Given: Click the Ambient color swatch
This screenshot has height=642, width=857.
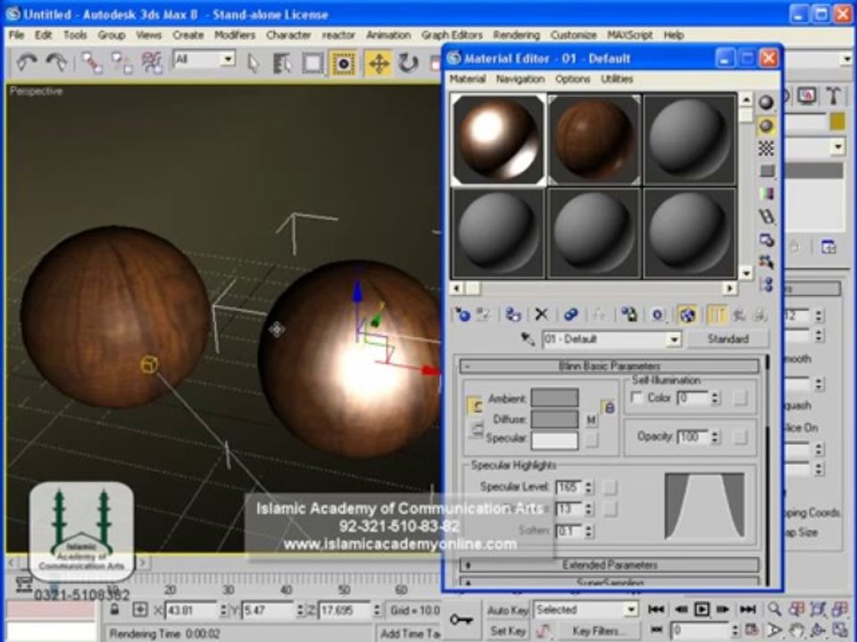Looking at the screenshot, I should (554, 398).
